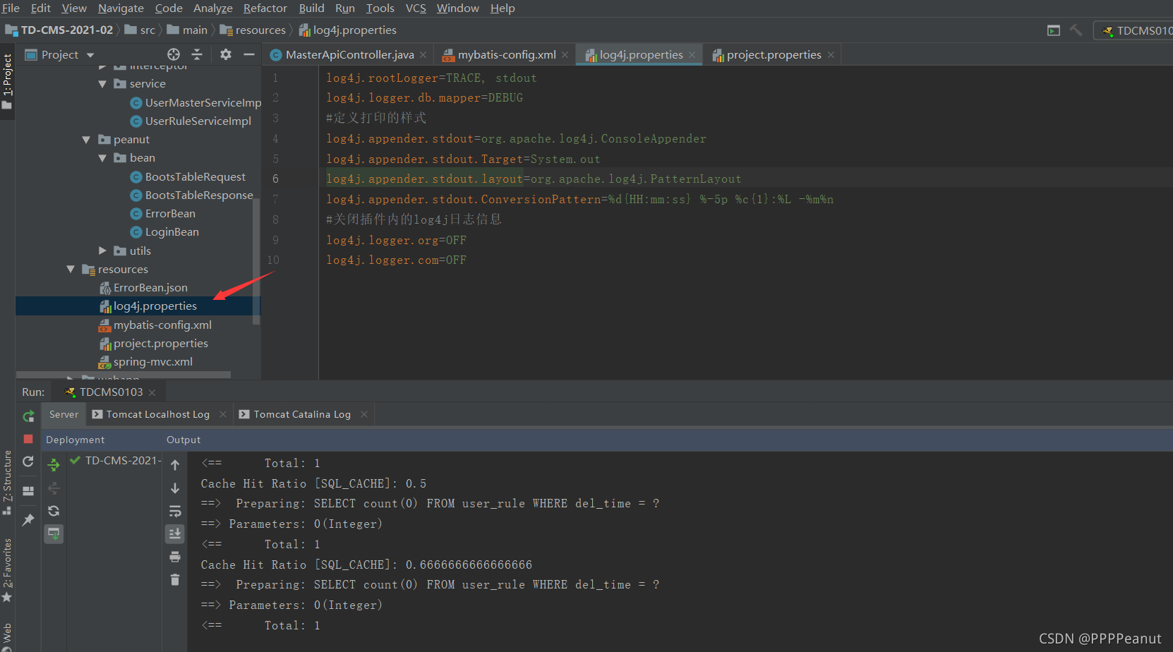Open BootsTableRequest class

tap(188, 176)
